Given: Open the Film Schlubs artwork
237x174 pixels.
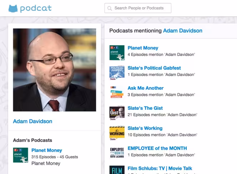Looking at the screenshot, I should click(117, 170).
